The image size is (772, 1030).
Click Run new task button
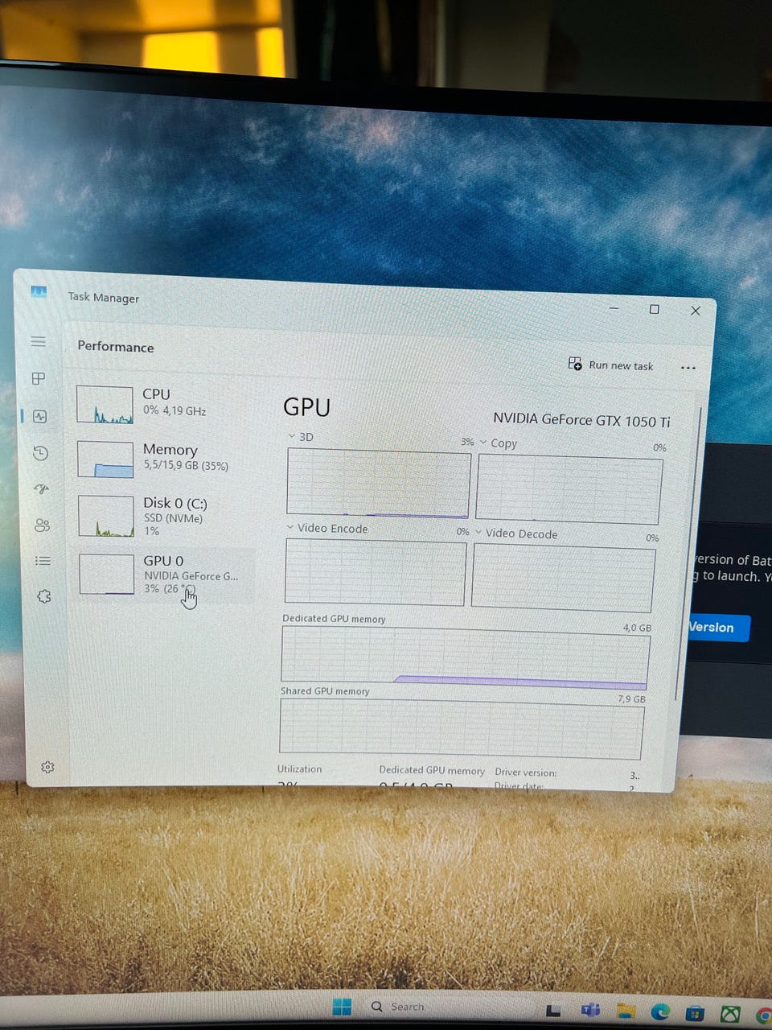tap(610, 365)
